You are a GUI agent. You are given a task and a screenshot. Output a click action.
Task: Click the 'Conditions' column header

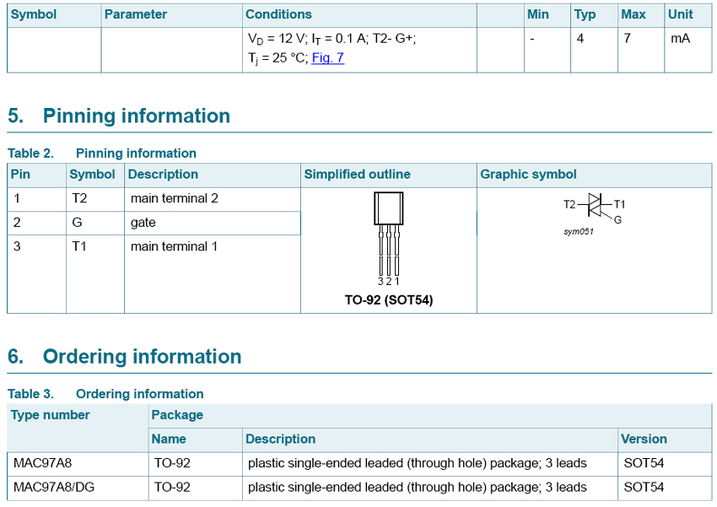tap(278, 14)
